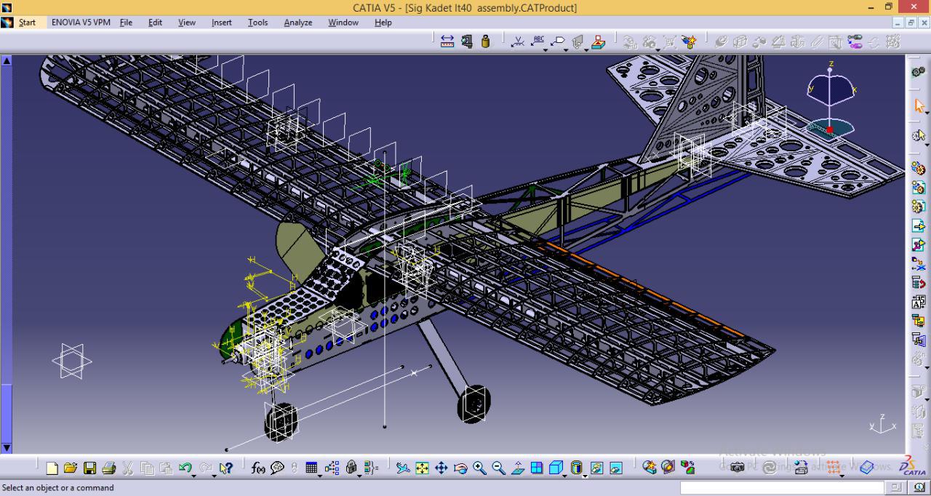Click the Save file button

click(x=89, y=468)
